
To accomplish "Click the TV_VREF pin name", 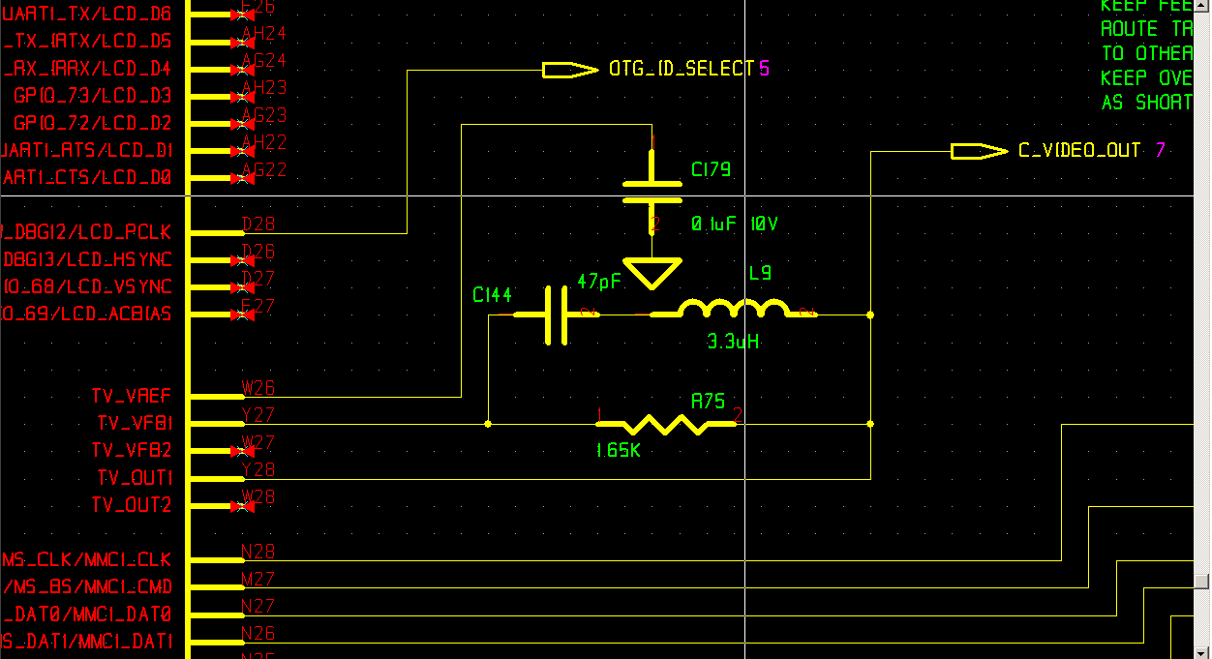I will click(x=132, y=397).
